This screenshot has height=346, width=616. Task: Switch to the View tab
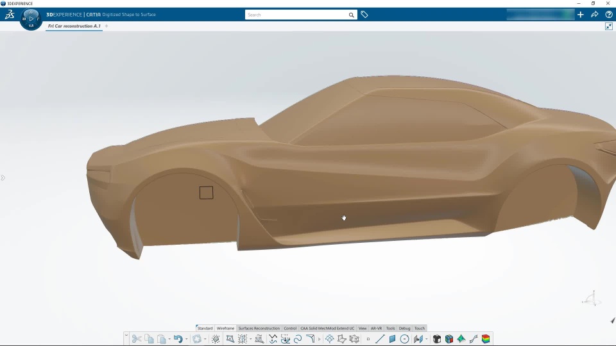click(363, 328)
